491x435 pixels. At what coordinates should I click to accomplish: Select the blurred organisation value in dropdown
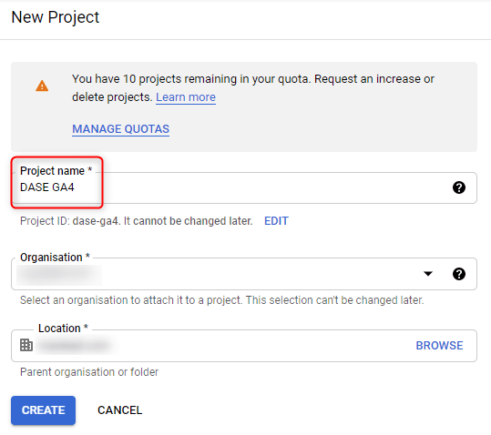[x=59, y=275]
